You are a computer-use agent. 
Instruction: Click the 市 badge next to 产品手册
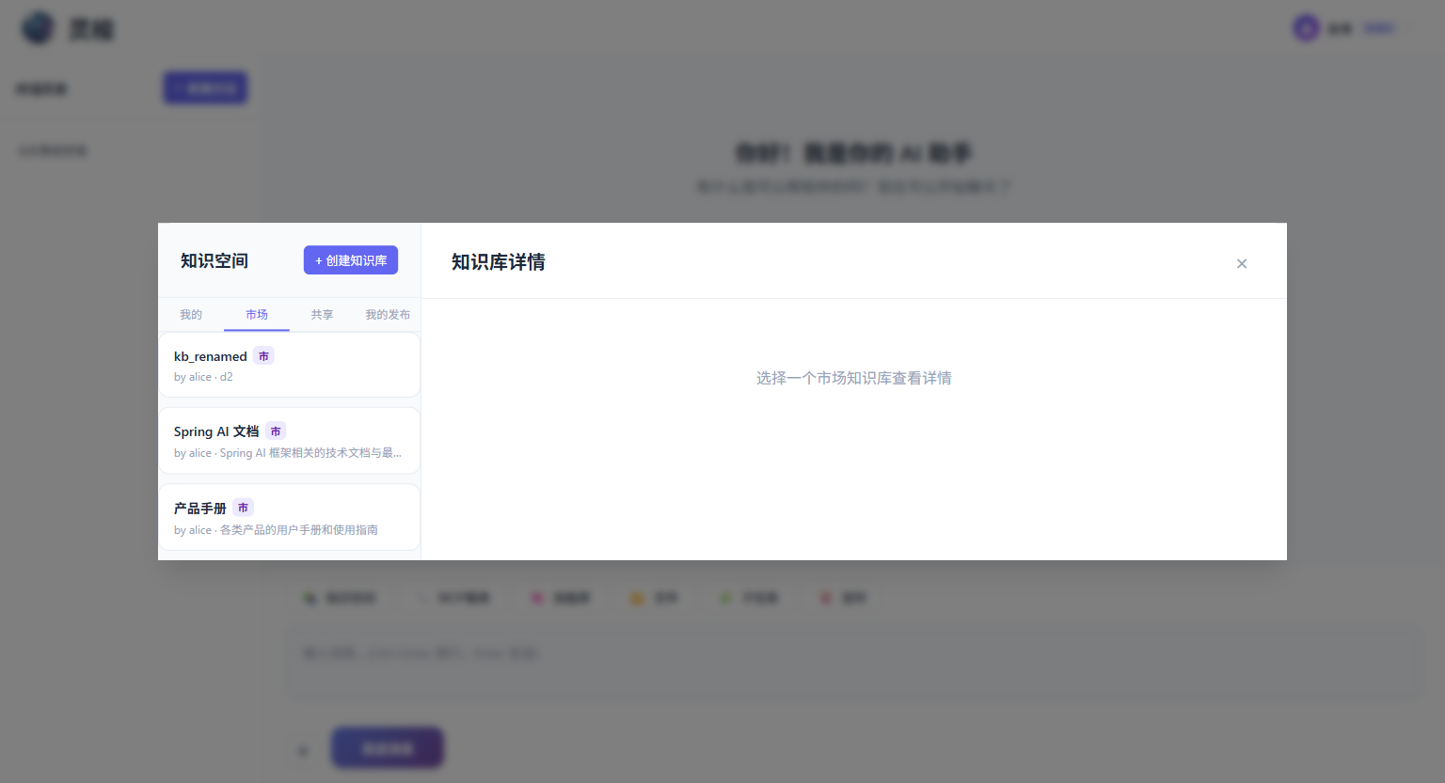[x=243, y=508]
